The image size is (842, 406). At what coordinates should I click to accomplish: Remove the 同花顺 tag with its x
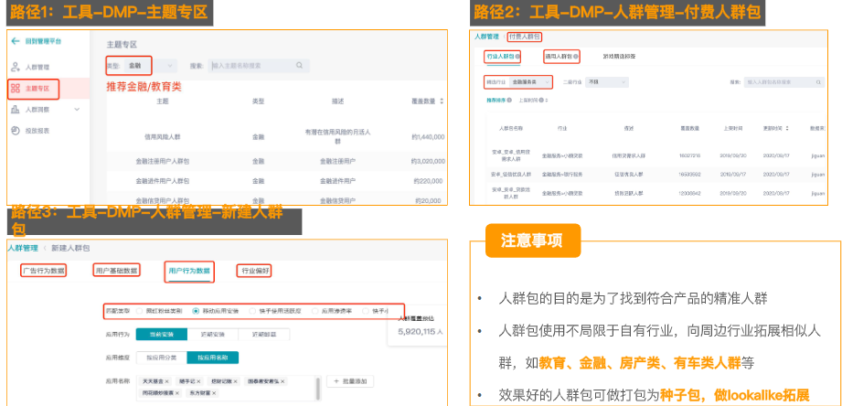(177, 393)
